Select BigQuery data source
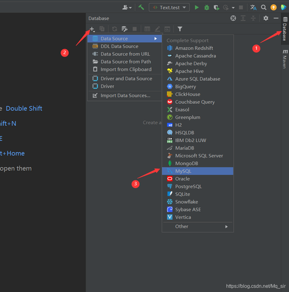Image resolution: width=289 pixels, height=292 pixels. [x=198, y=87]
